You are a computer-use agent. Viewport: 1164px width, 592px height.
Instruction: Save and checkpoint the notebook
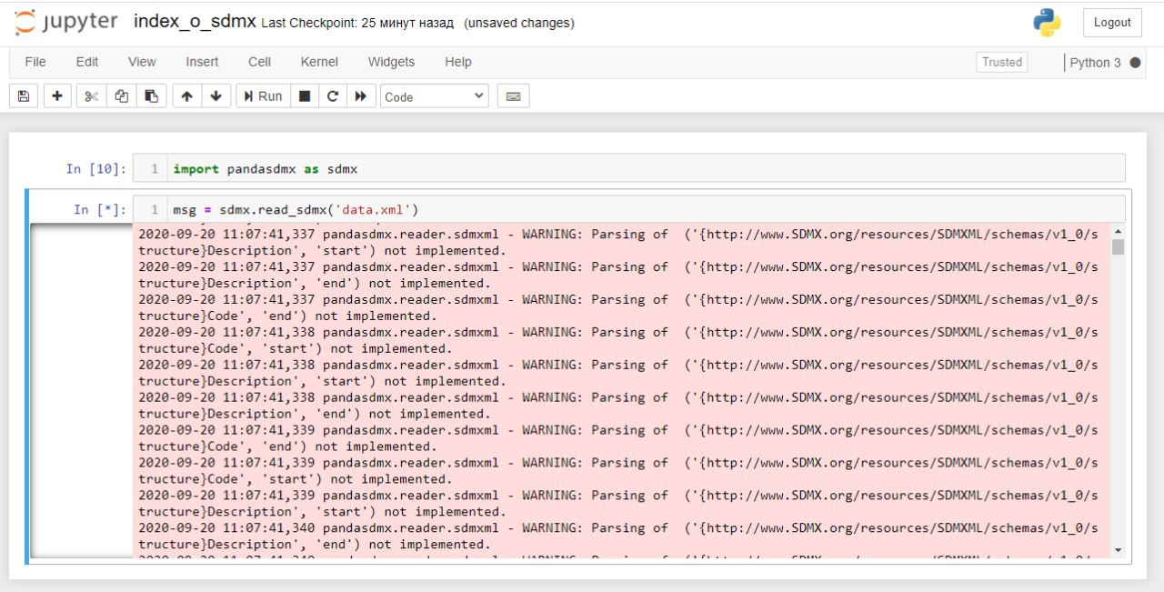click(24, 96)
